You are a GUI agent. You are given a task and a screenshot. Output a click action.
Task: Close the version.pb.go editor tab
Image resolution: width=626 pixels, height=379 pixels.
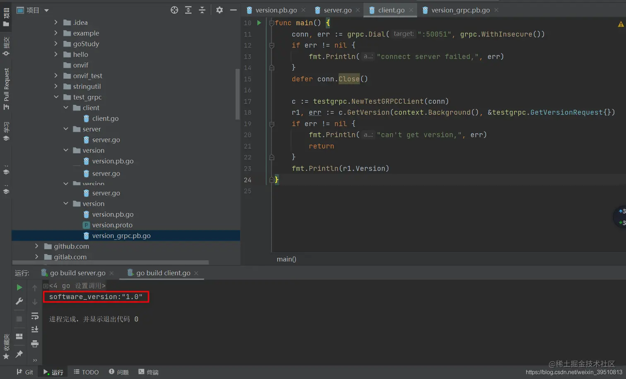[x=303, y=10]
